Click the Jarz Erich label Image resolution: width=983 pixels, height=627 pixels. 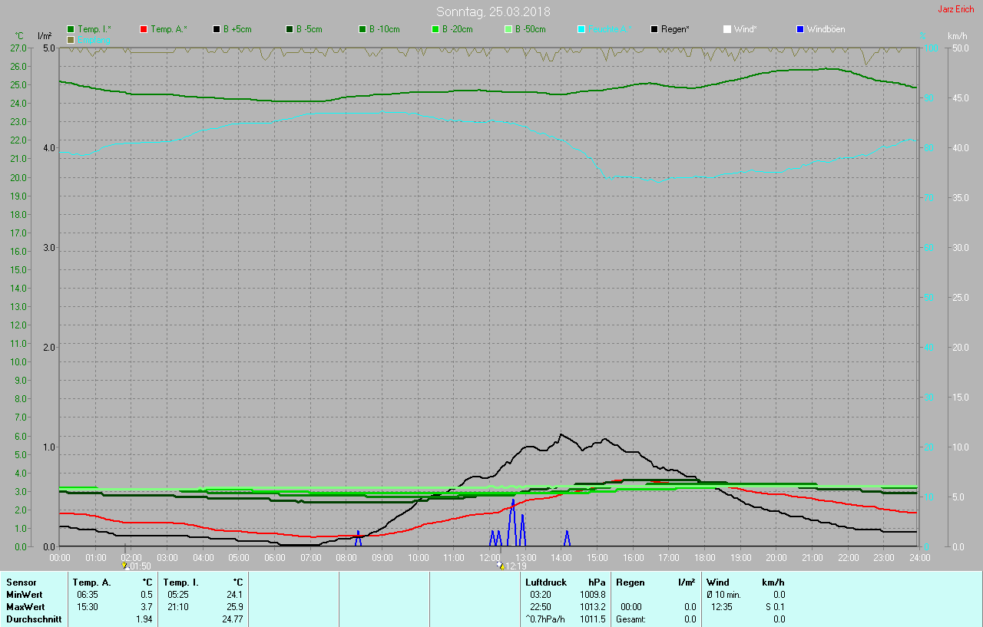coord(955,9)
